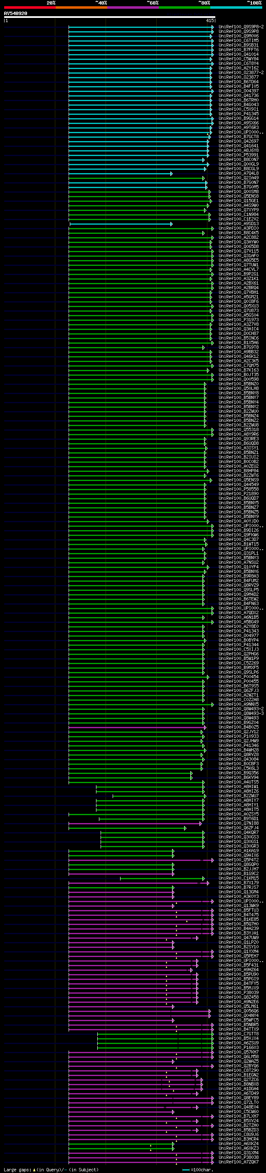The image size is (266, 1173).
Task: Click hit label UniRef100_B6T9S5
Action: 238,686
